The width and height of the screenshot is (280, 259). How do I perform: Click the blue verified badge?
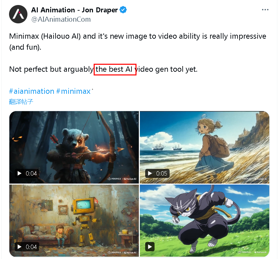tap(123, 10)
